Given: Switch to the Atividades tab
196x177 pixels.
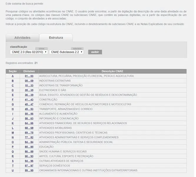Looking at the screenshot, I should [x=22, y=38].
